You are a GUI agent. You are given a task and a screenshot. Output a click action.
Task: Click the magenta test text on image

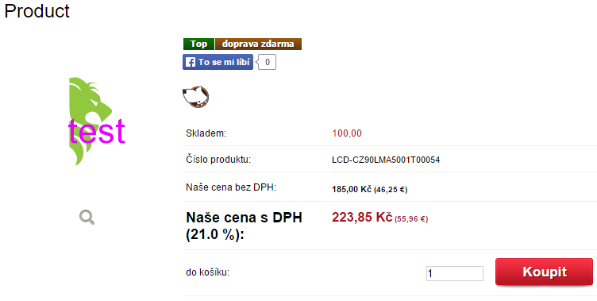97,131
